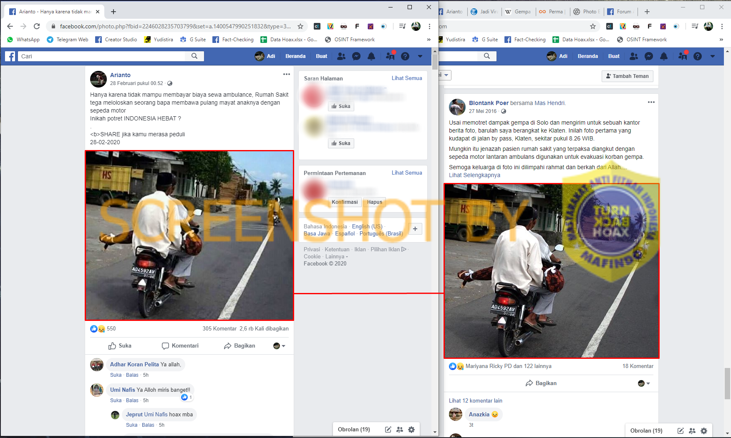The image size is (731, 438).
Task: Open Lihat Semua for Permintaan Pertemanan
Action: (x=407, y=173)
